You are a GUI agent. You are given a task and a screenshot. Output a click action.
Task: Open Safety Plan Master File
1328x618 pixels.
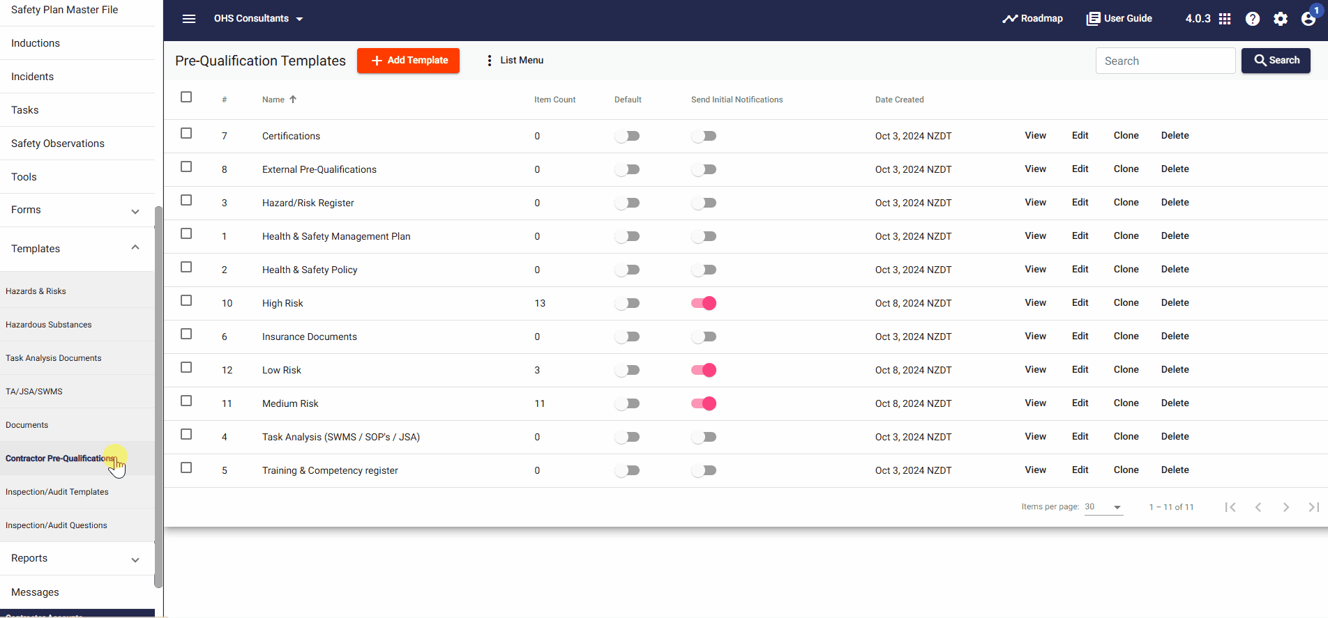click(x=77, y=10)
